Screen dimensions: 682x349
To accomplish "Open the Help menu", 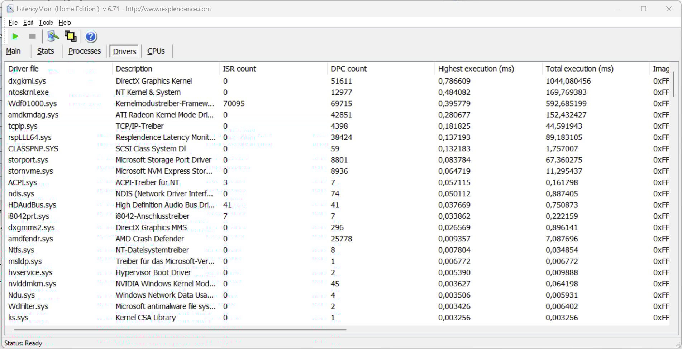I will (x=65, y=23).
